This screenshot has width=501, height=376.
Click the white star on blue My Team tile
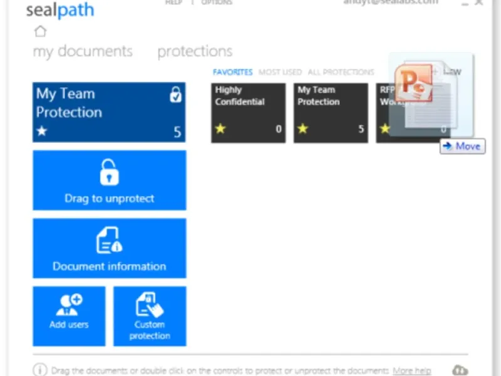click(x=42, y=131)
